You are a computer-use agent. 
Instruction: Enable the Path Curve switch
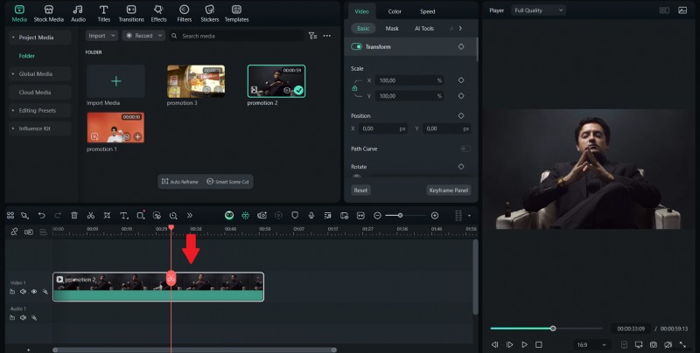[464, 149]
